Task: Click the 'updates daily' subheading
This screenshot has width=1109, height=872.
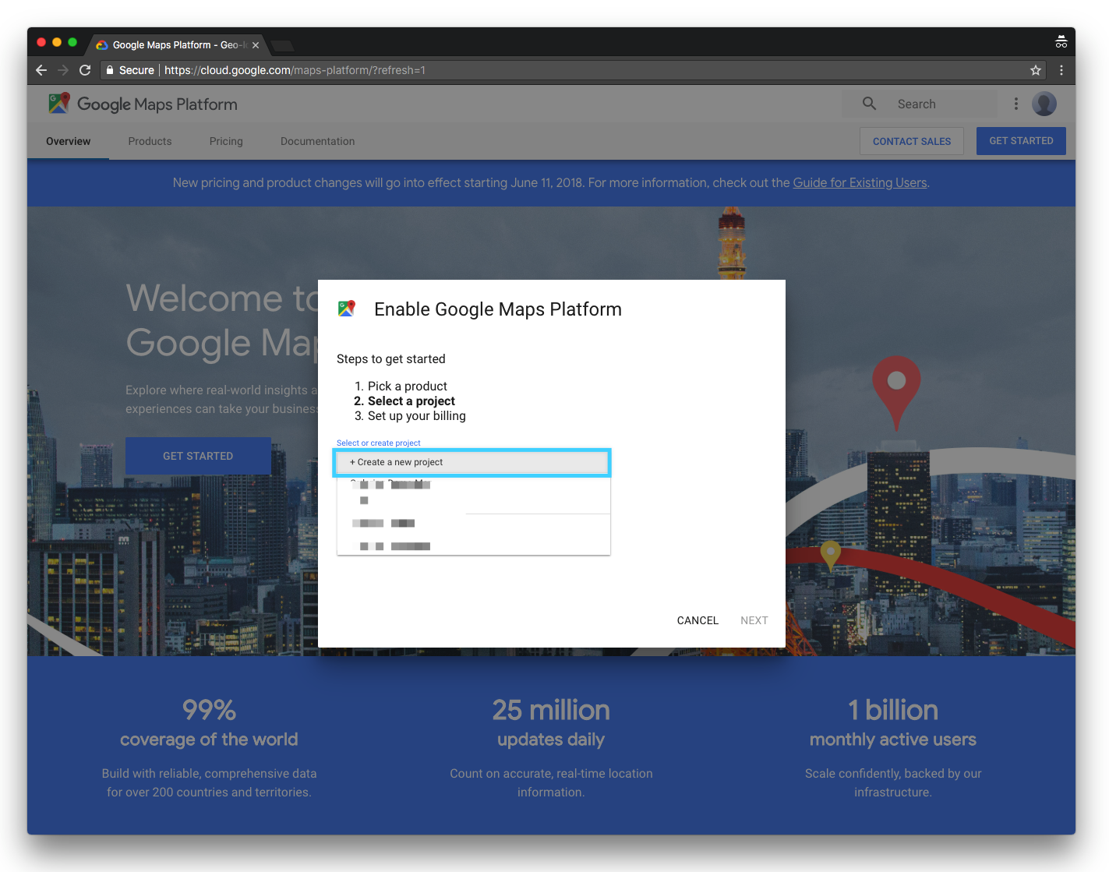Action: [551, 740]
